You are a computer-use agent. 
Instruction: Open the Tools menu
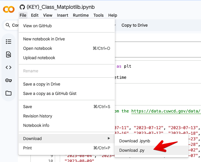point(98,15)
